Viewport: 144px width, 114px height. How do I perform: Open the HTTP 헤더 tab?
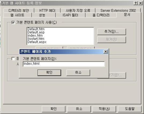click(x=47, y=10)
